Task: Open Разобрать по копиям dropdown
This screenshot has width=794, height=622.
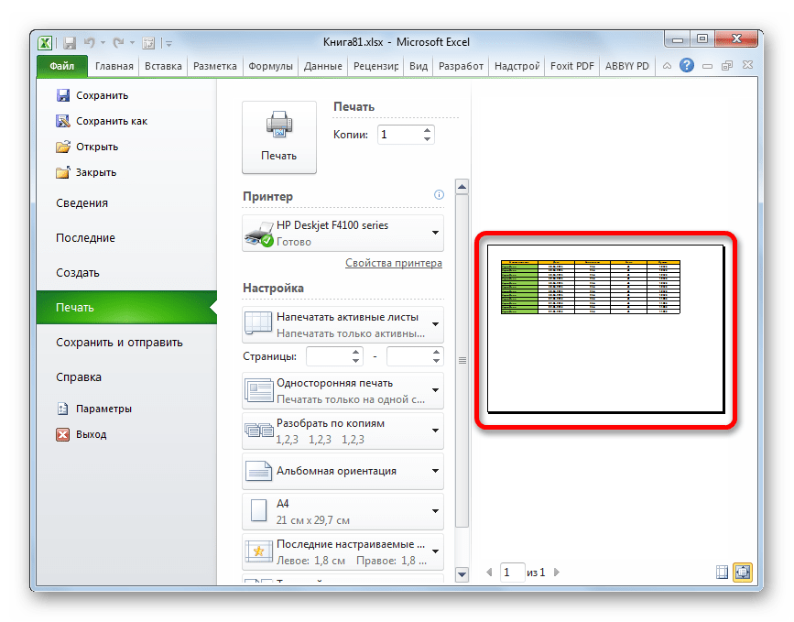Action: (343, 431)
